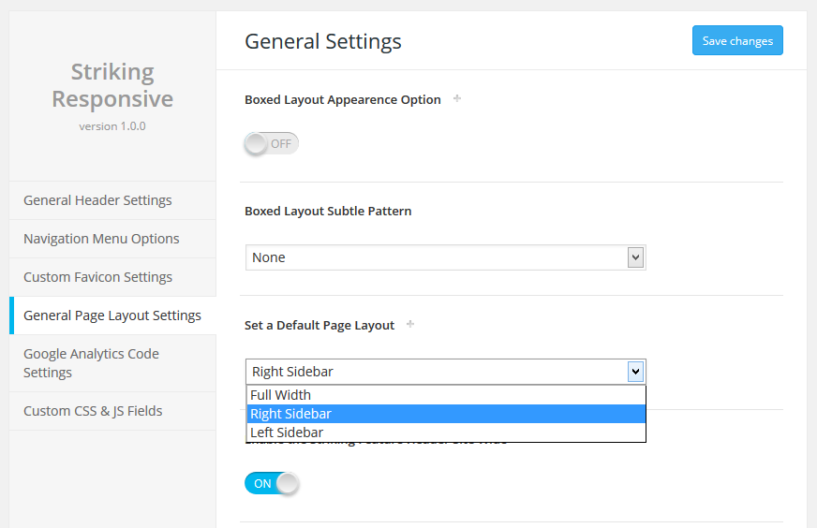The height and width of the screenshot is (528, 817).
Task: Click the version 1.0.0 label
Action: pos(112,126)
